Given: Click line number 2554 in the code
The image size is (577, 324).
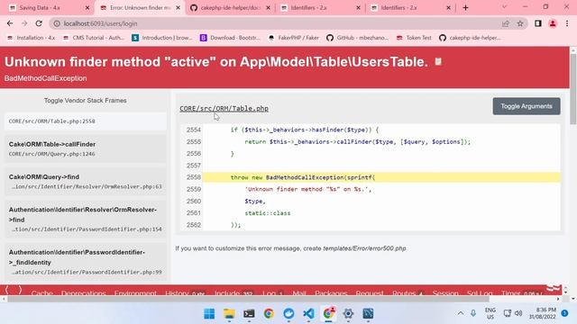Looking at the screenshot, I should tap(194, 130).
